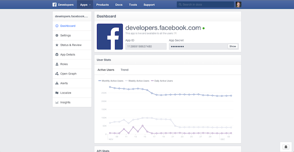Toggle Daily Active Users legend entry

click(162, 81)
